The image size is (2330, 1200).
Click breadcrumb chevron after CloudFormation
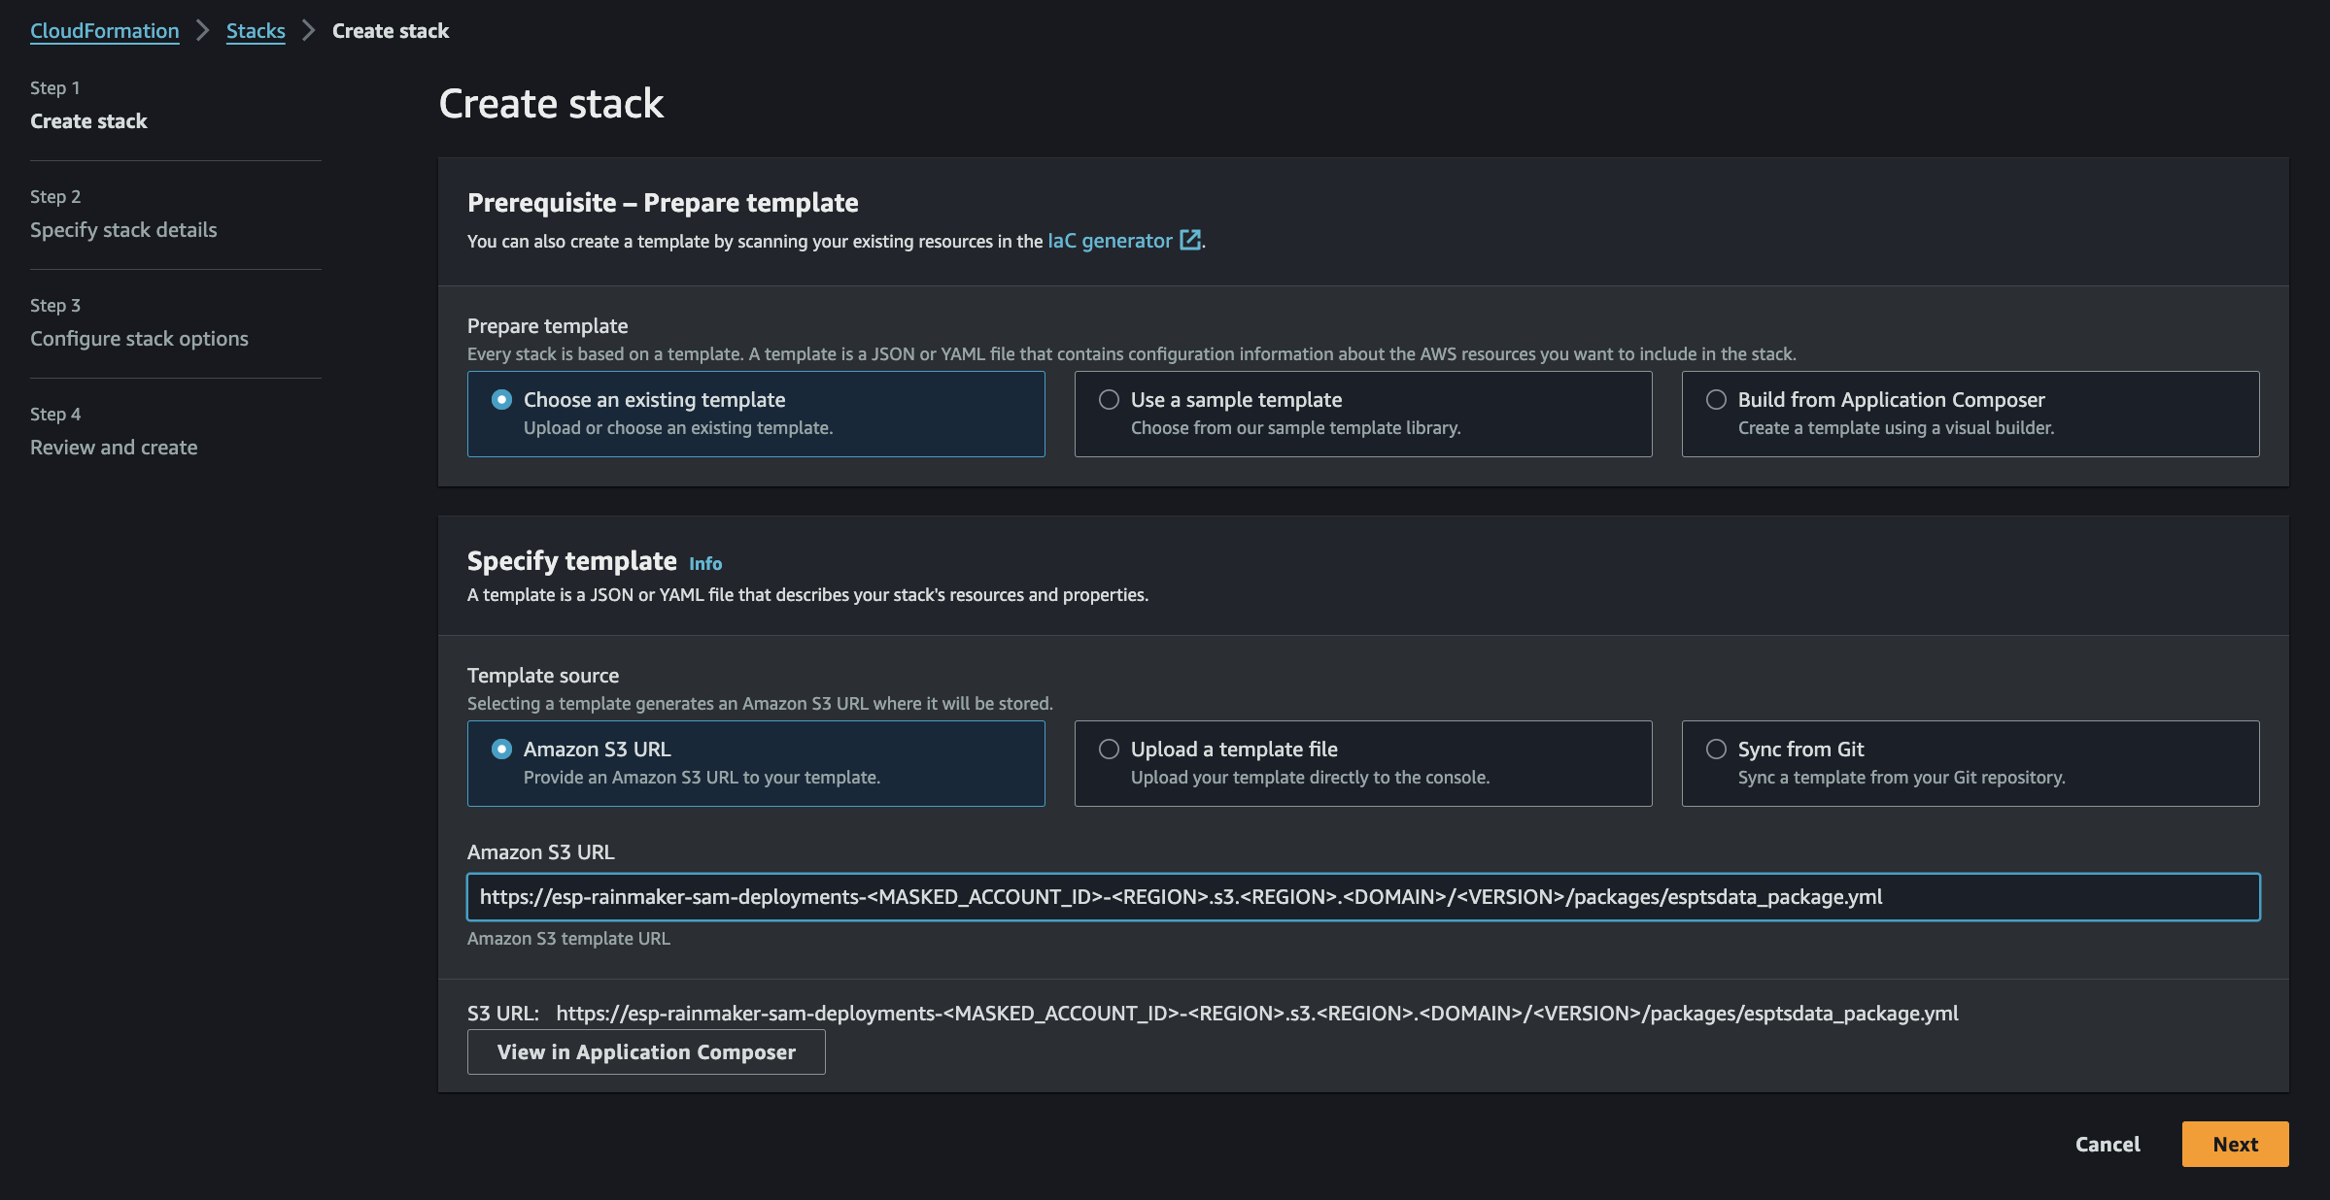202,31
